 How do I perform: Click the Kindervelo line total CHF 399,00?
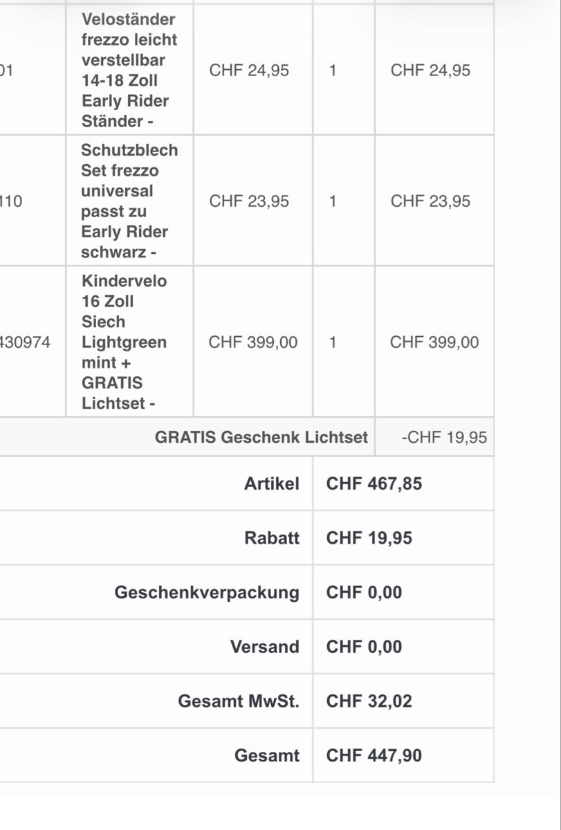[434, 342]
